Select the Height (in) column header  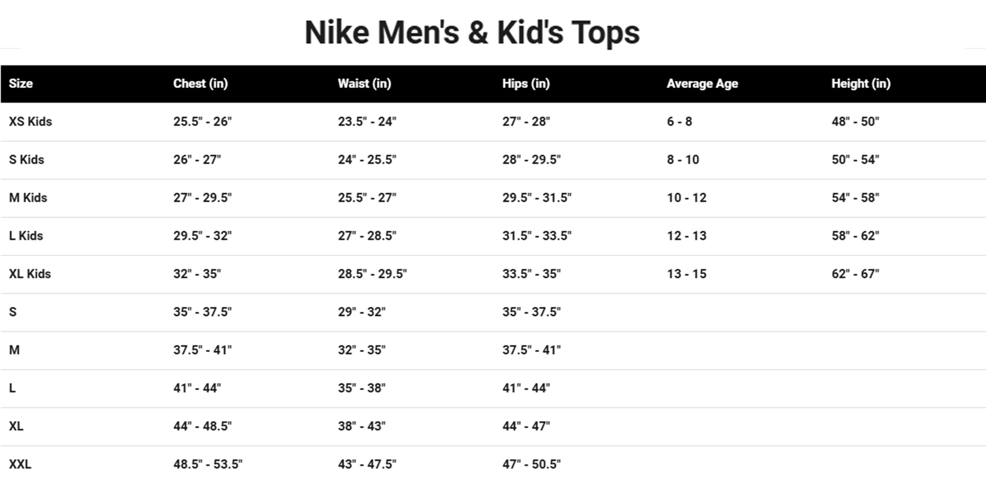[860, 84]
